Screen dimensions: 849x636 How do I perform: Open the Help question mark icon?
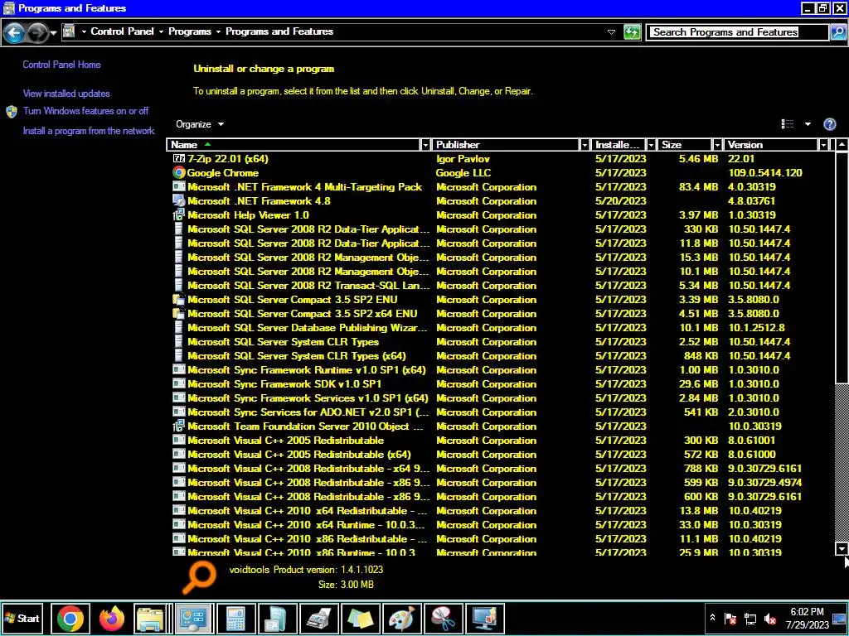(x=829, y=124)
